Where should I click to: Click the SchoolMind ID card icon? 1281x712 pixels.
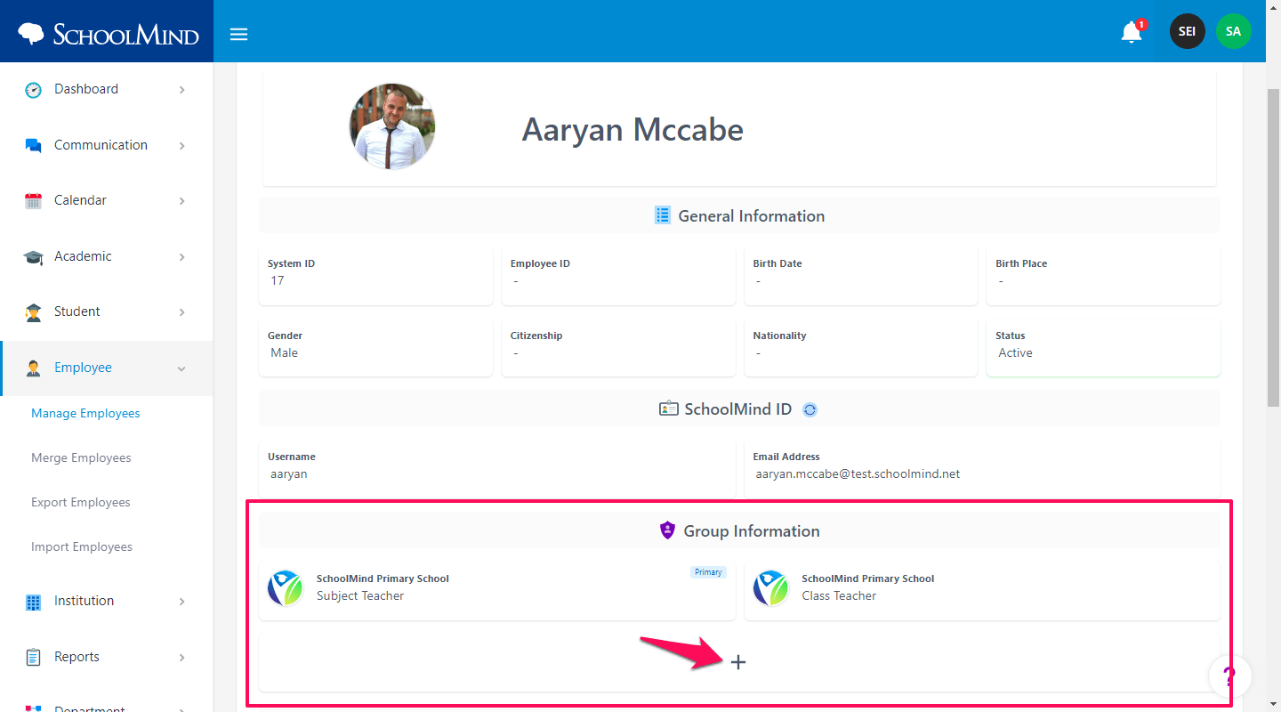pos(668,409)
